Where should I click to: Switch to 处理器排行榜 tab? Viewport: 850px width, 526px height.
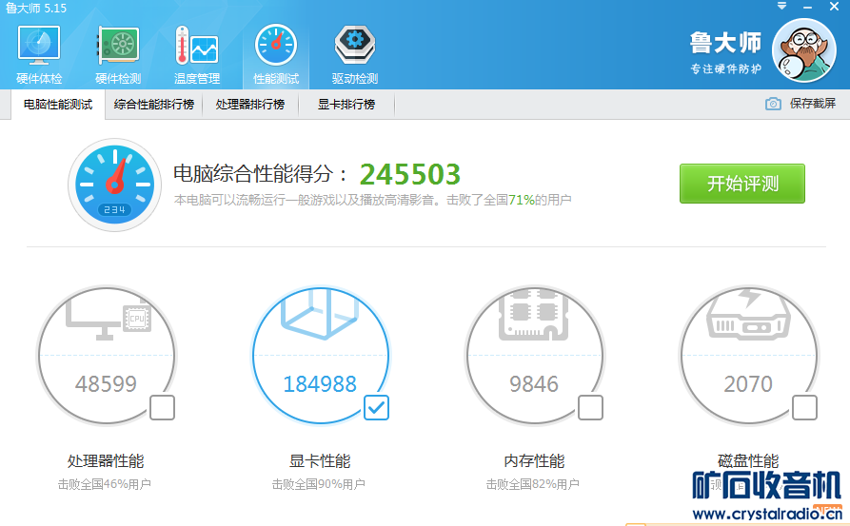250,105
